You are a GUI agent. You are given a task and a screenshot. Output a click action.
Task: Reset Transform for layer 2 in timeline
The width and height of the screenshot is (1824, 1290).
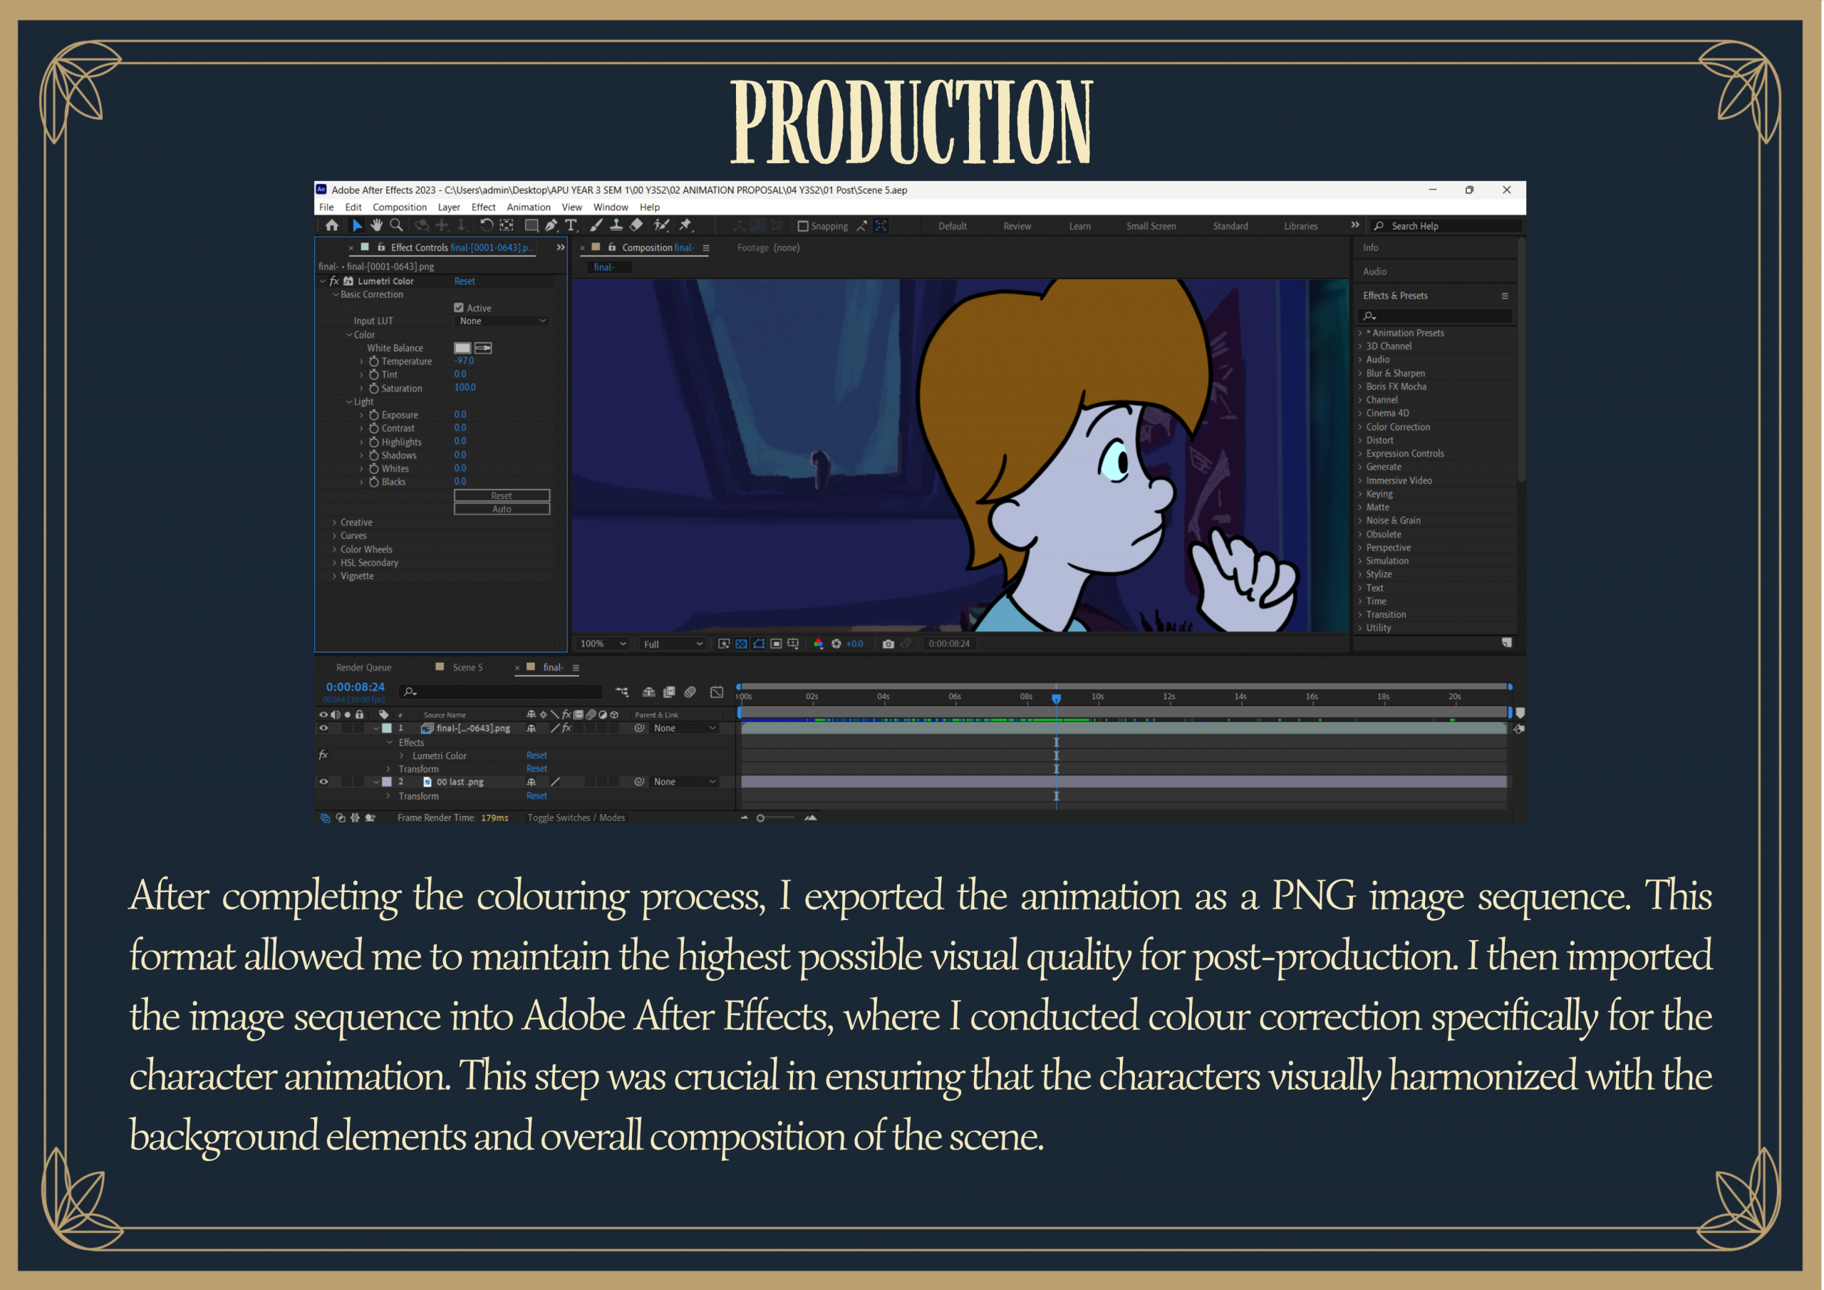point(537,795)
